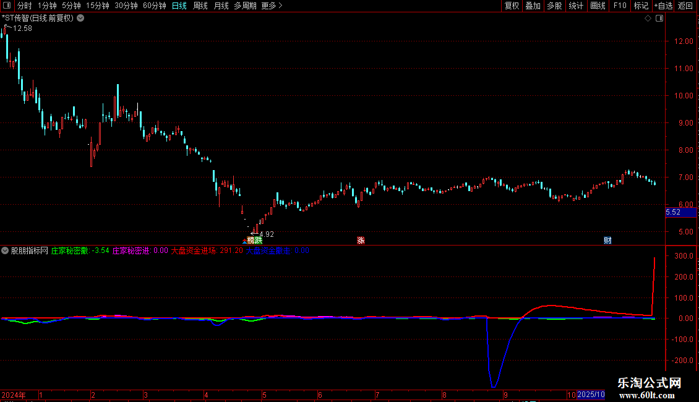The height and width of the screenshot is (402, 699).
Task: Open the dropdown next to *ST传智 title
Action: 80,19
